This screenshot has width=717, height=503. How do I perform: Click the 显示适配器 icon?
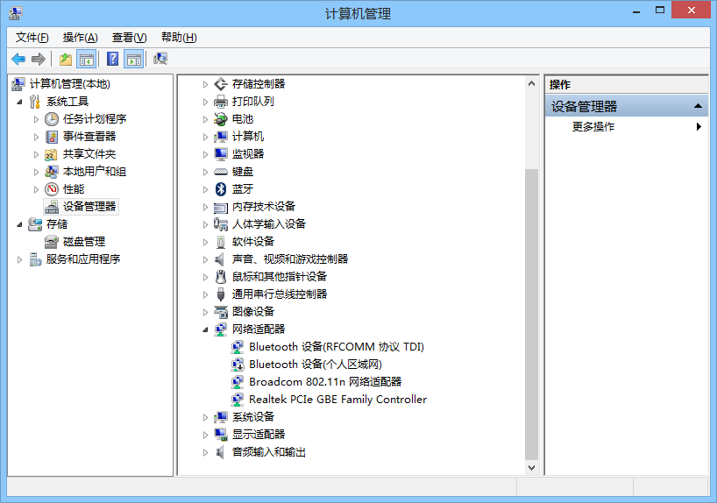[x=221, y=435]
